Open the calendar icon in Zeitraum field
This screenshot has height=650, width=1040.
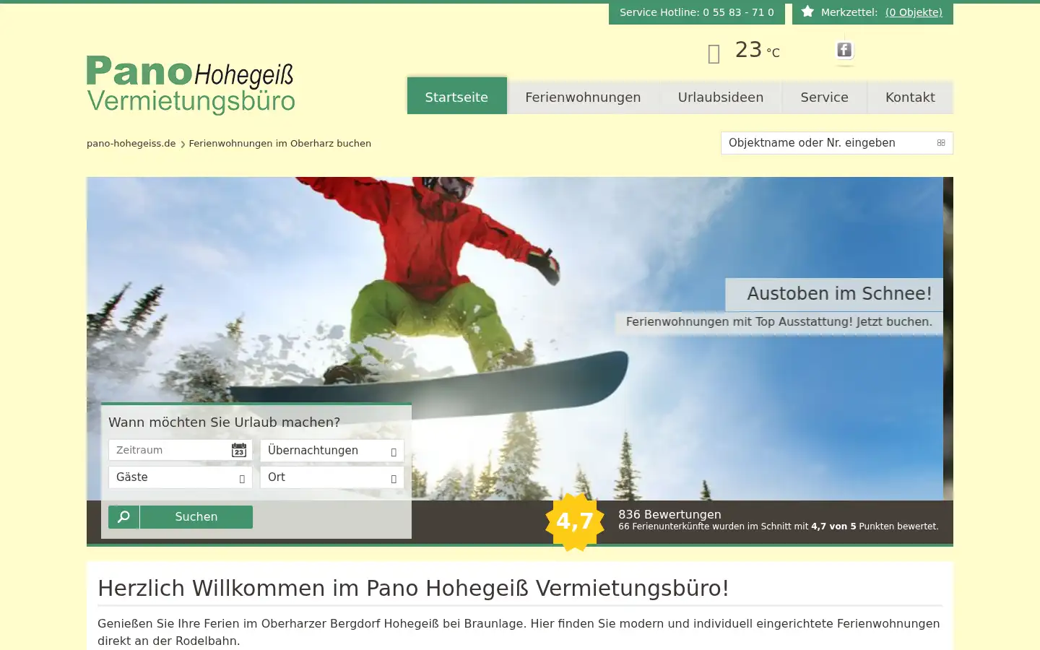pyautogui.click(x=239, y=451)
